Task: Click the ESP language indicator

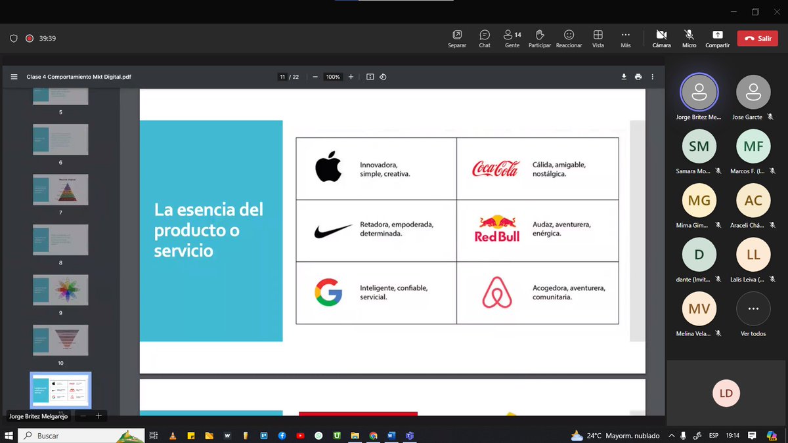Action: click(x=714, y=436)
